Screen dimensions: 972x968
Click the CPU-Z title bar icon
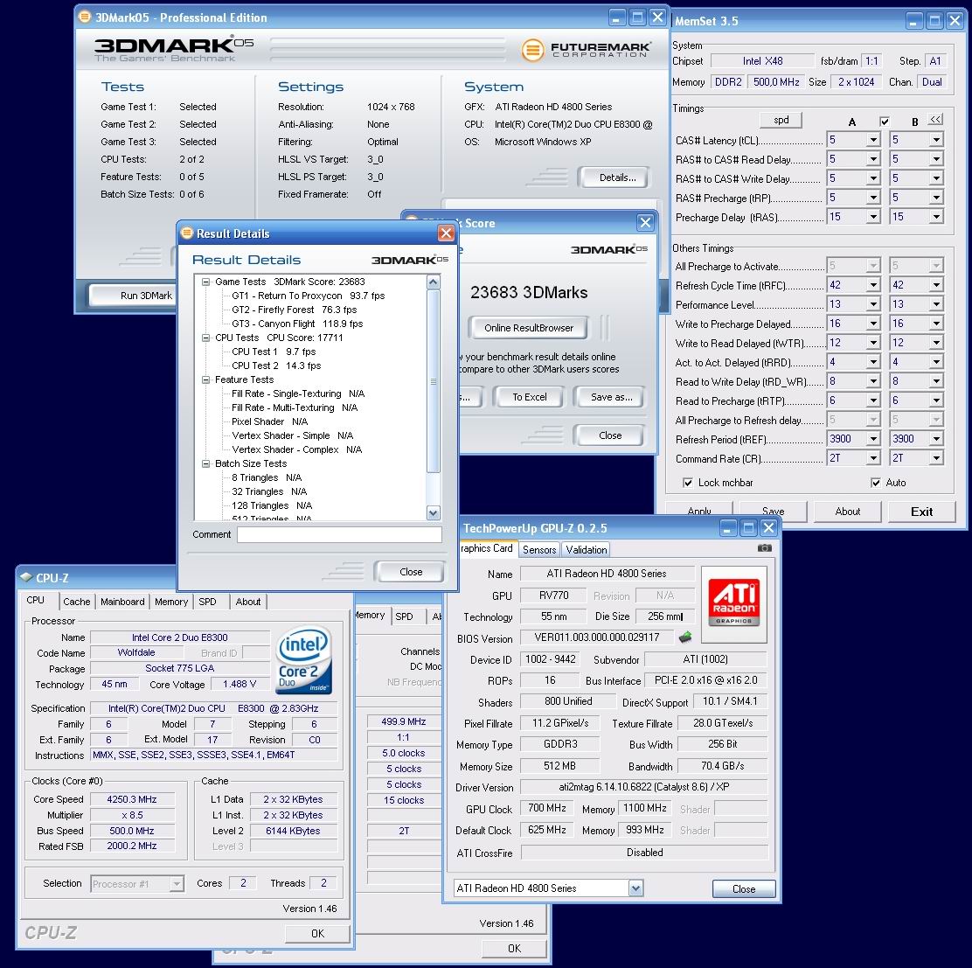26,577
